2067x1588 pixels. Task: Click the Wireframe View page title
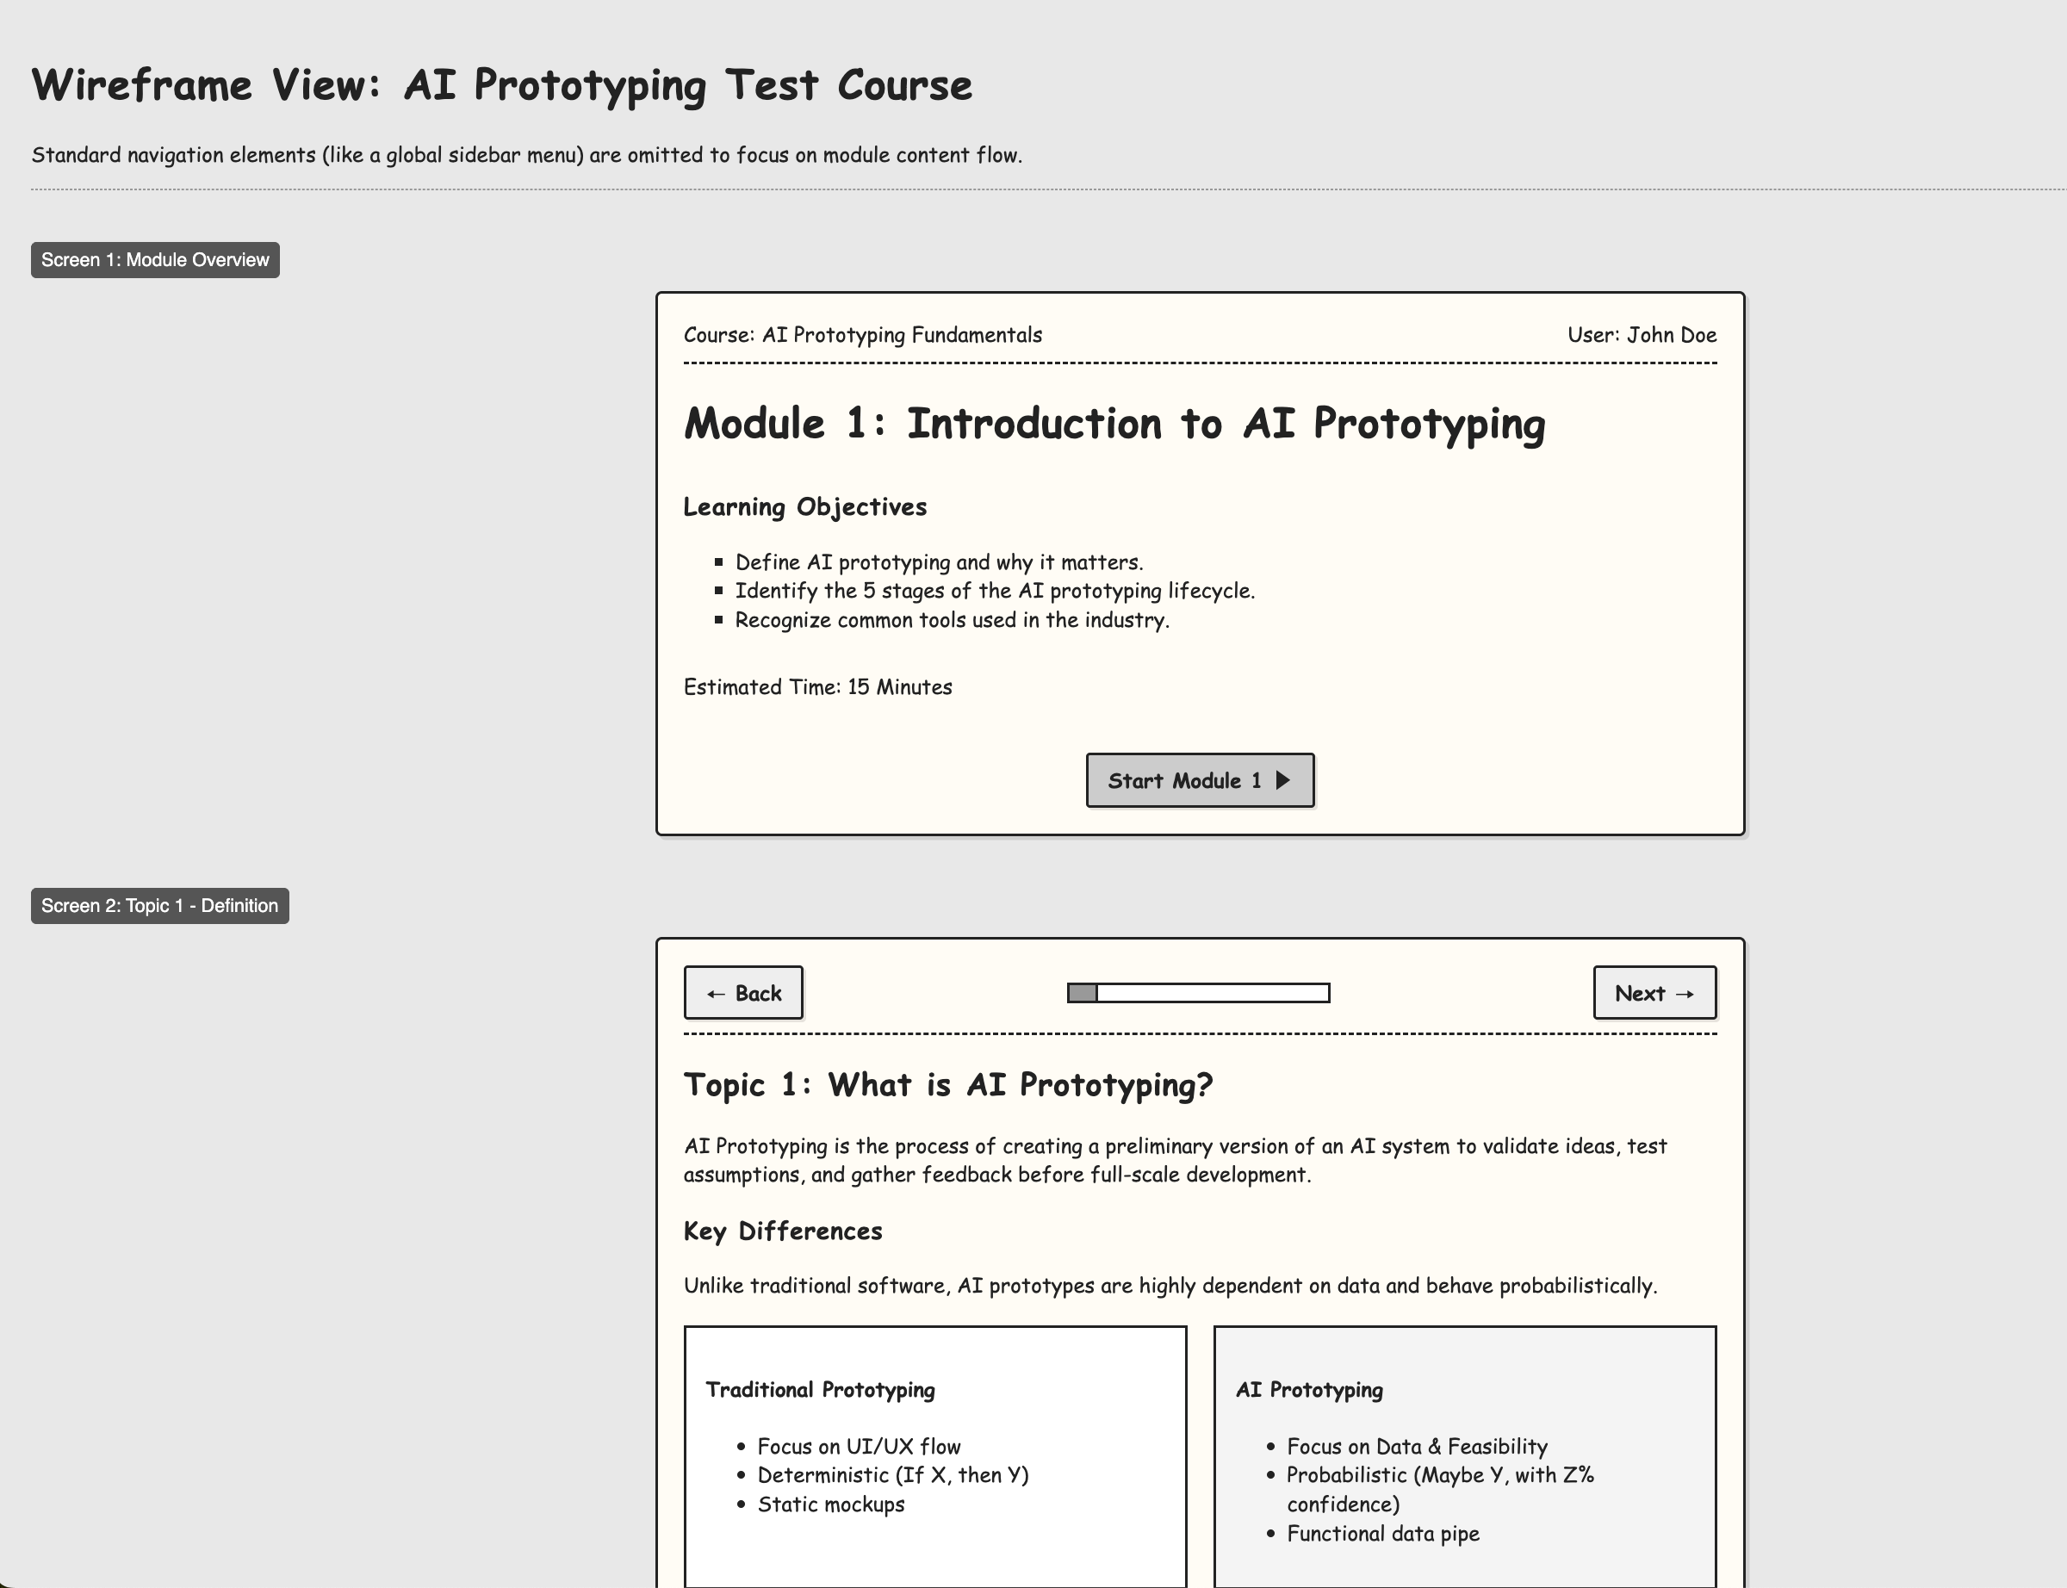501,85
